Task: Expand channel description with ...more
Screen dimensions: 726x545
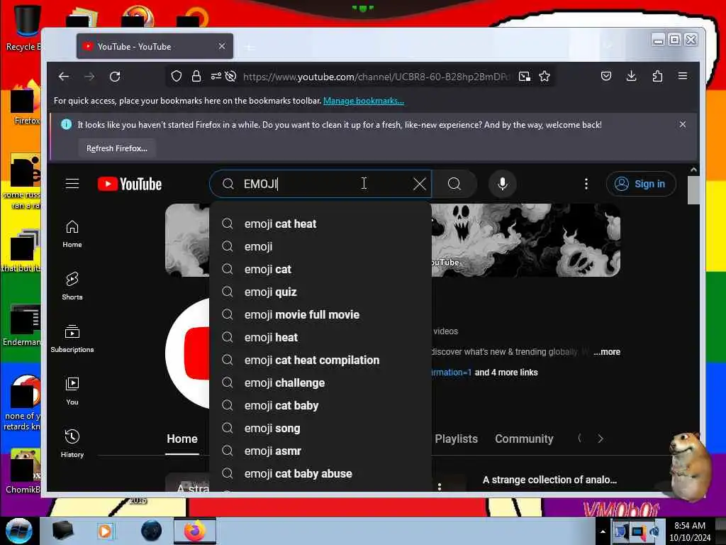Action: coord(607,352)
